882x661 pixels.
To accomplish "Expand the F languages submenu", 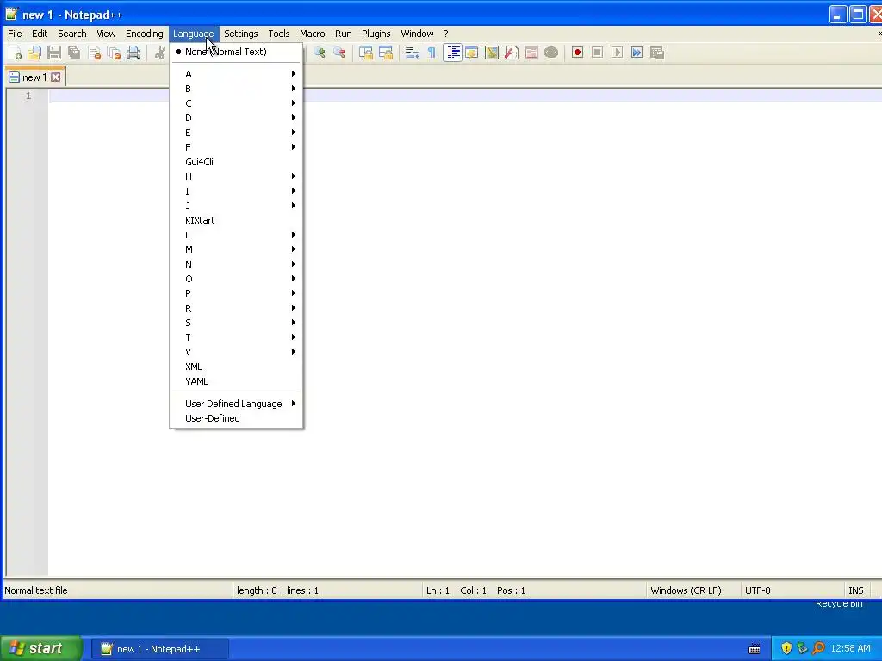I will (x=236, y=147).
